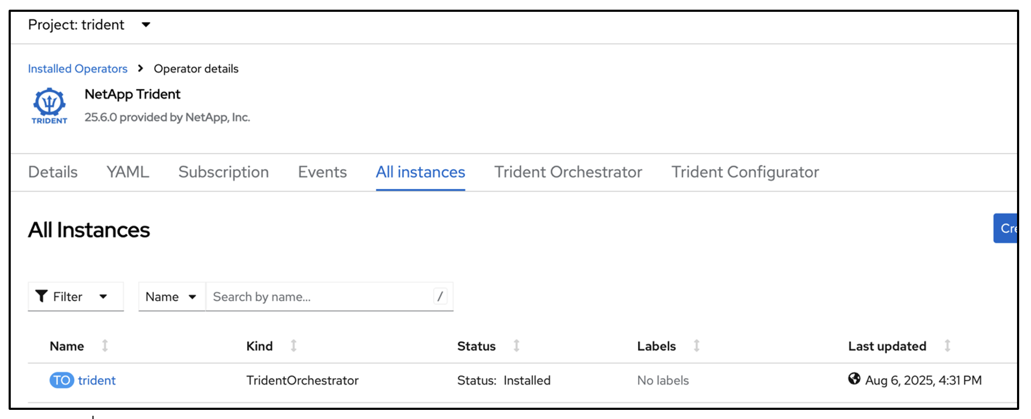
Task: Sort instances using the Status sort icon
Action: click(x=517, y=346)
